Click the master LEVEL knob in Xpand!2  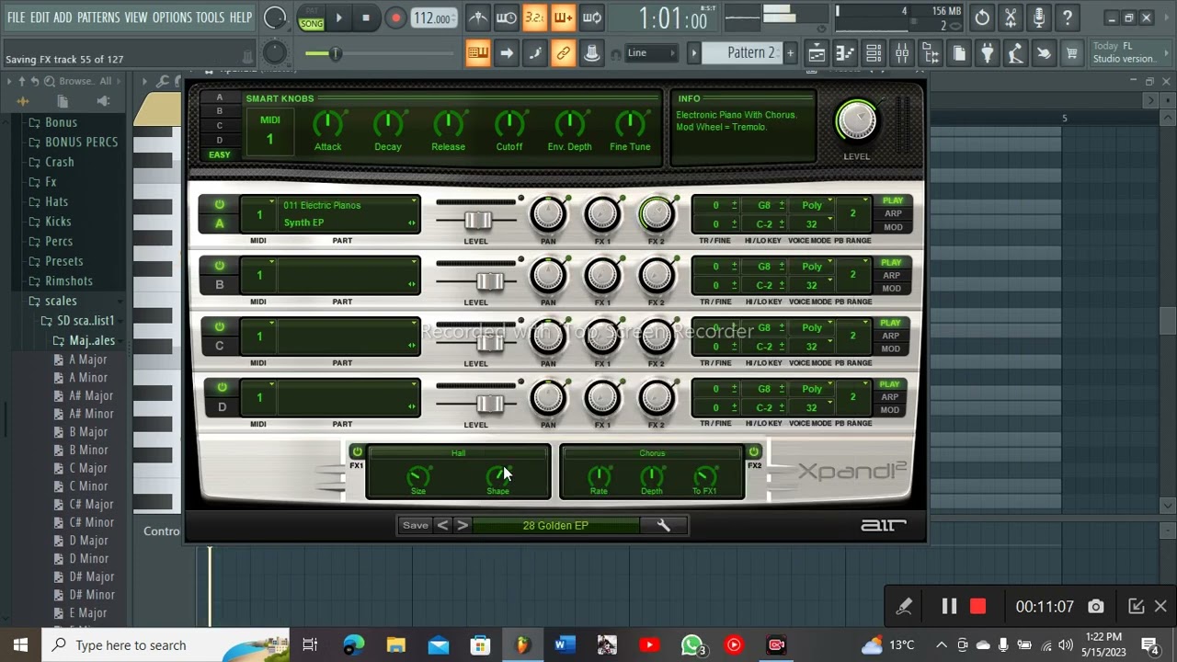[856, 121]
